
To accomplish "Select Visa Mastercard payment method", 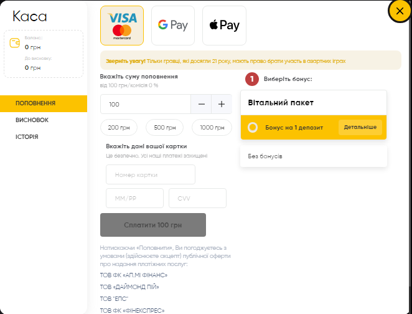I will pos(122,26).
